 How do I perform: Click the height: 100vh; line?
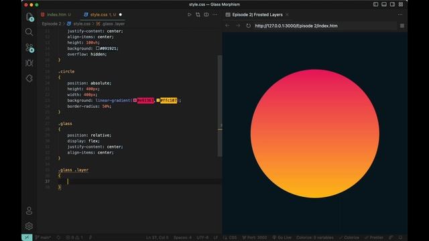click(x=83, y=42)
